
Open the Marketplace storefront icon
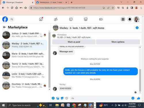[86, 19]
